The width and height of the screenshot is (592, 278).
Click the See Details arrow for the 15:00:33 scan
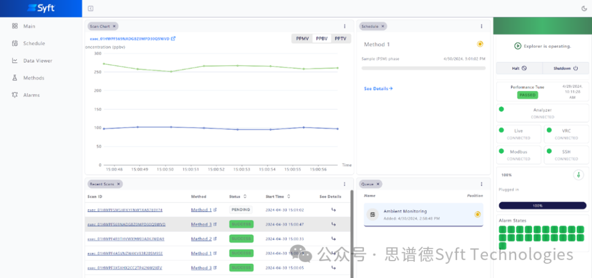(333, 239)
